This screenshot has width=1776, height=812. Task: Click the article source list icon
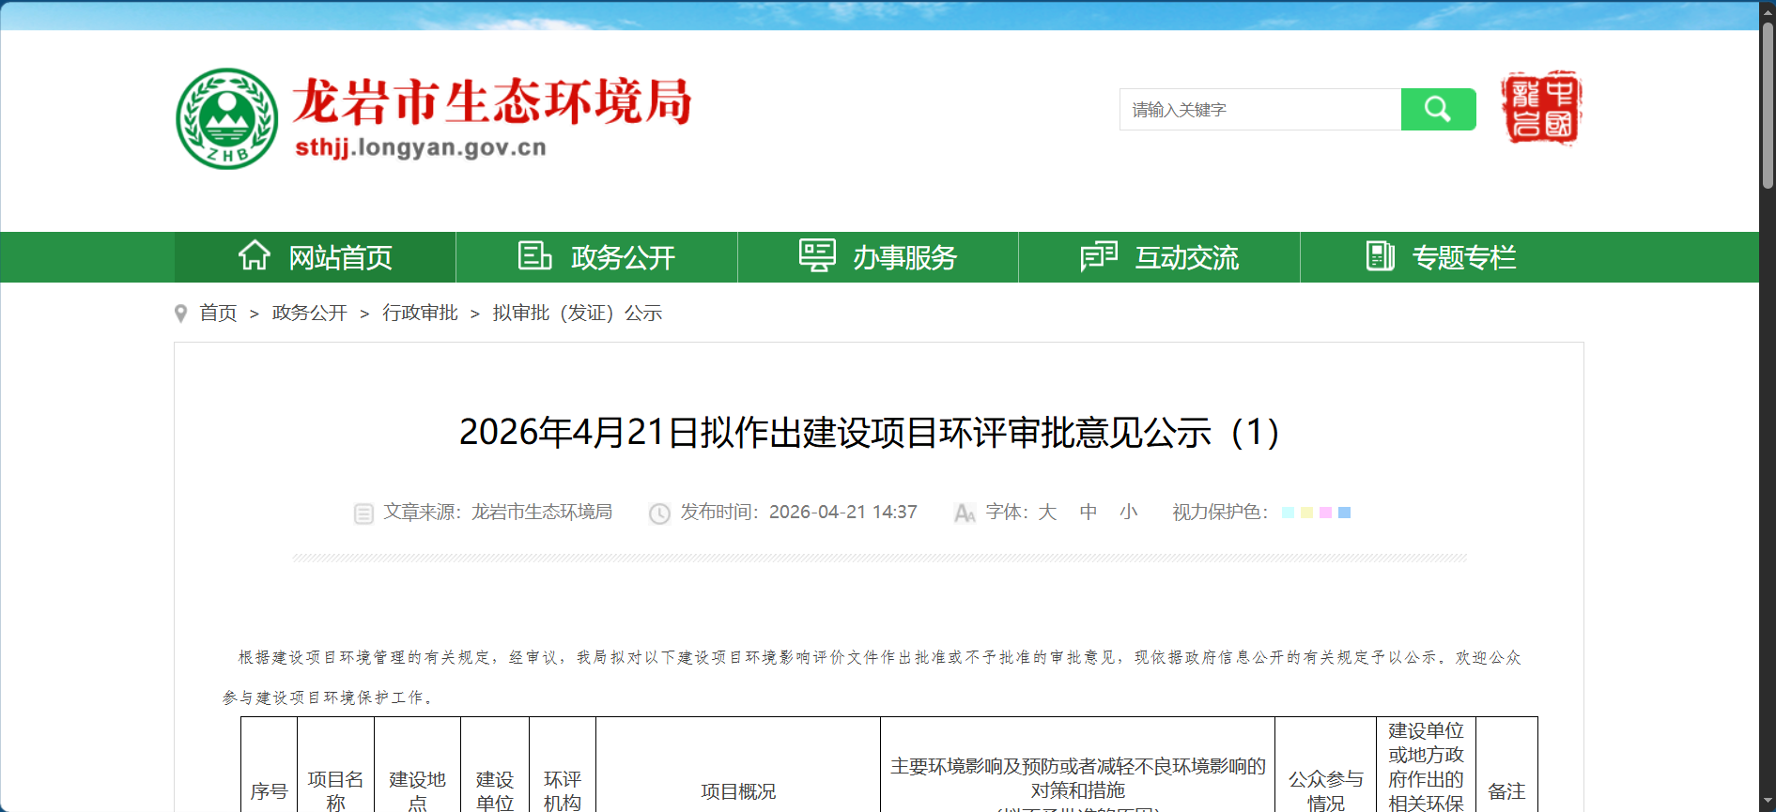tap(363, 513)
